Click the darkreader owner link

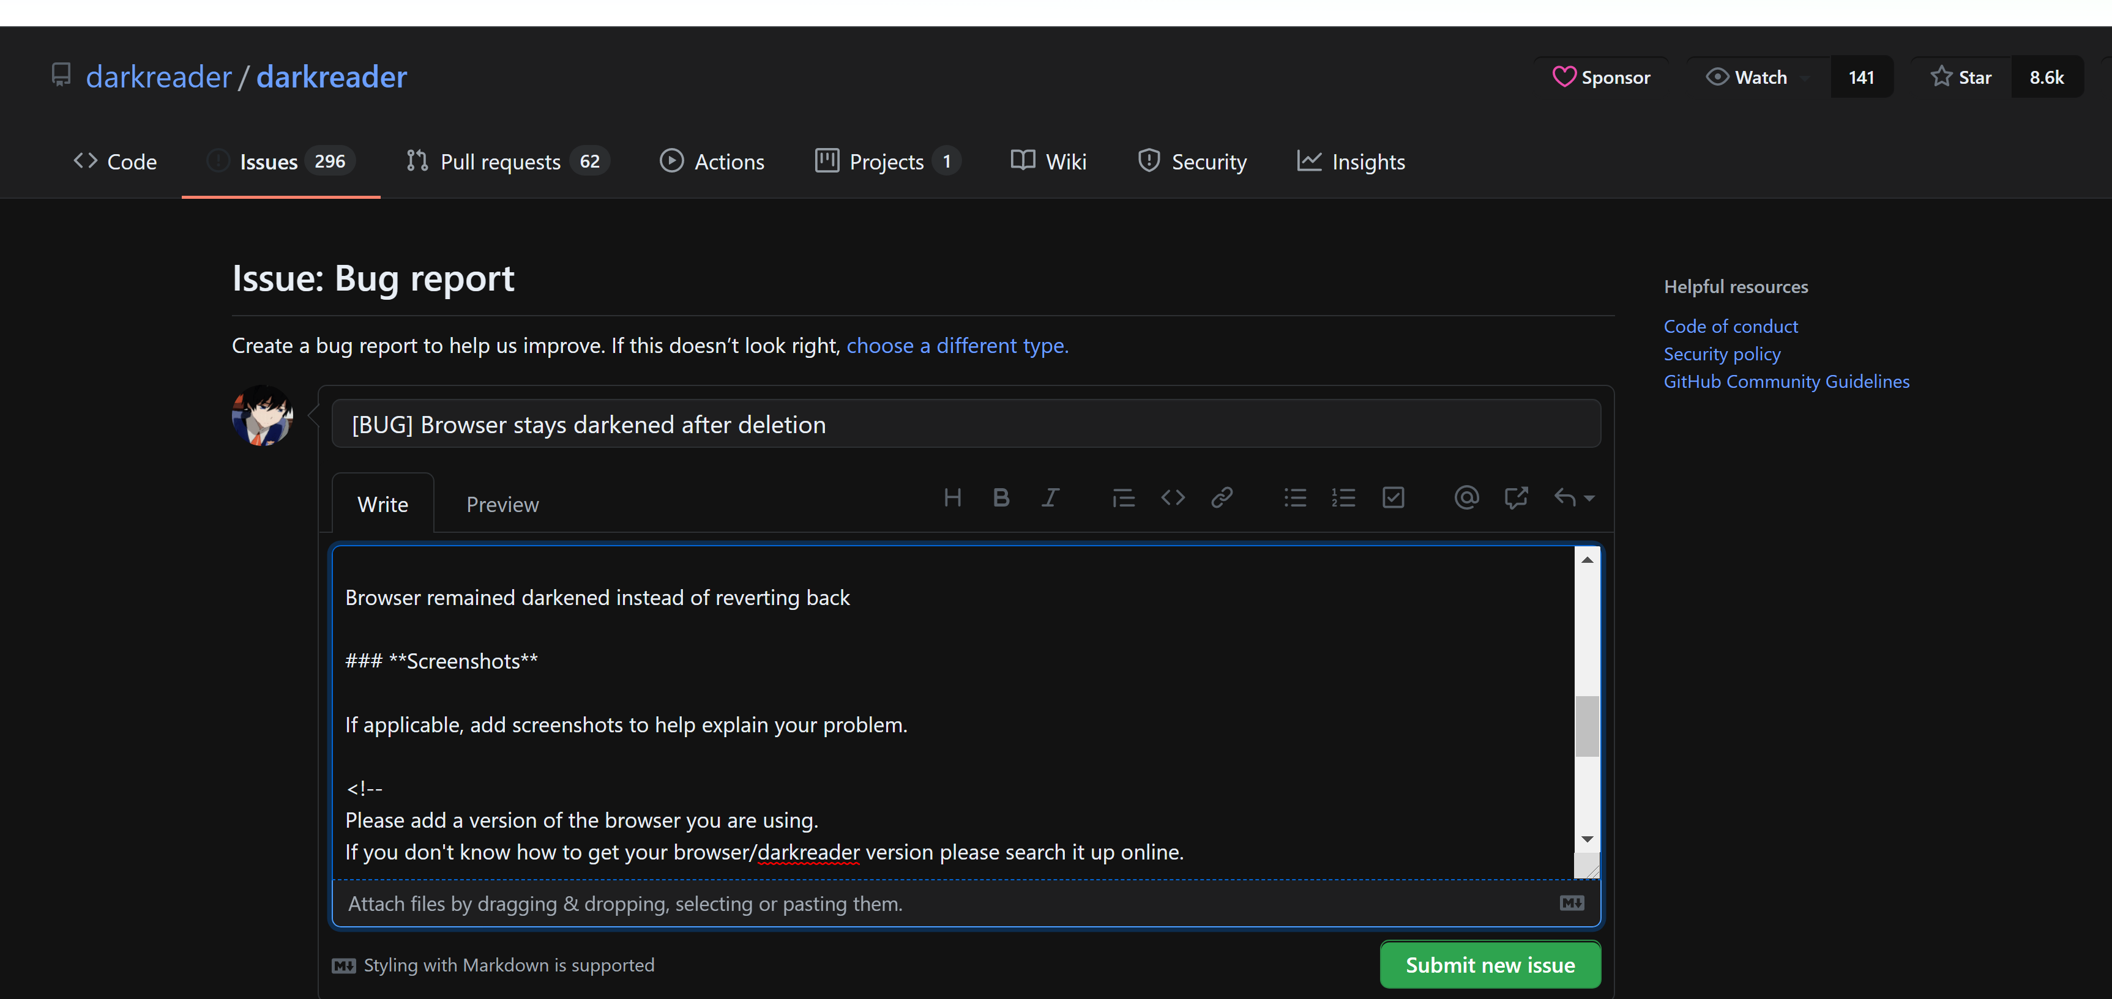159,76
